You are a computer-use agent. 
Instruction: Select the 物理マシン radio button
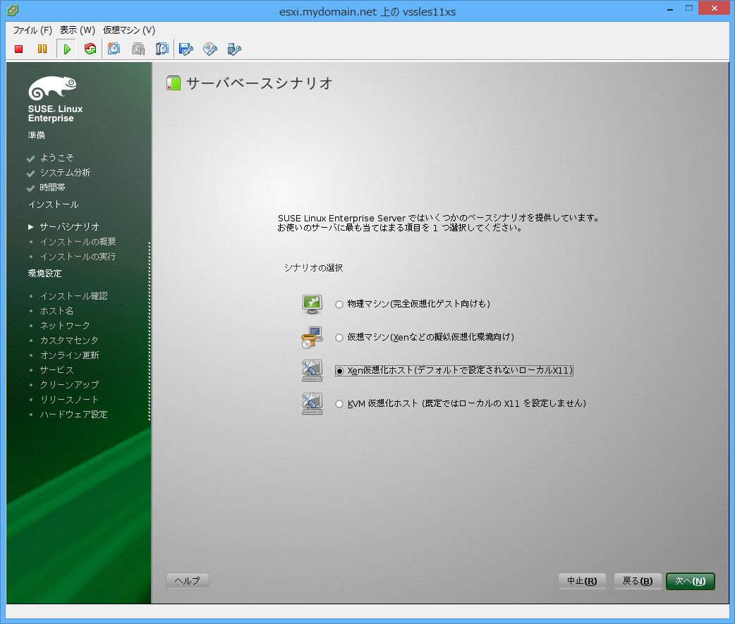339,305
